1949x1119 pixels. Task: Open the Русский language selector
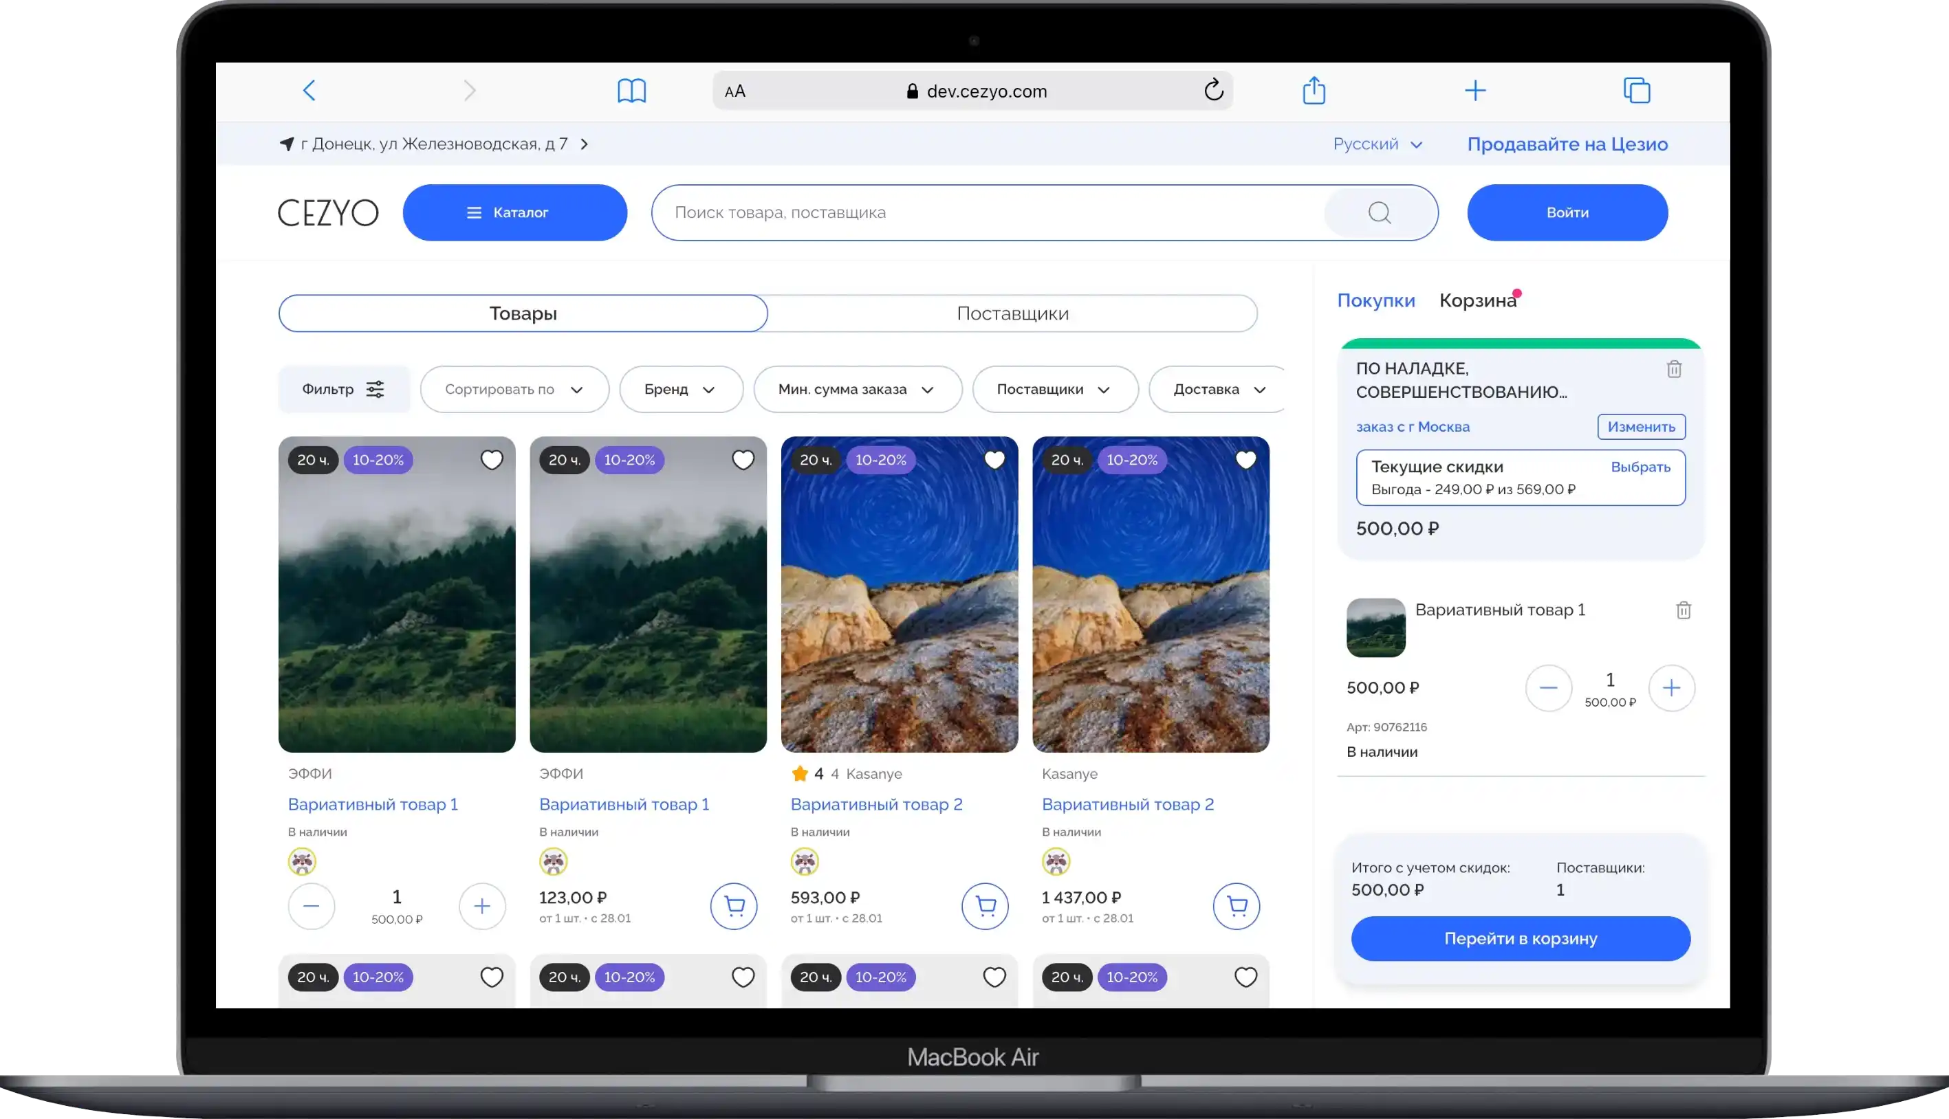coord(1377,144)
